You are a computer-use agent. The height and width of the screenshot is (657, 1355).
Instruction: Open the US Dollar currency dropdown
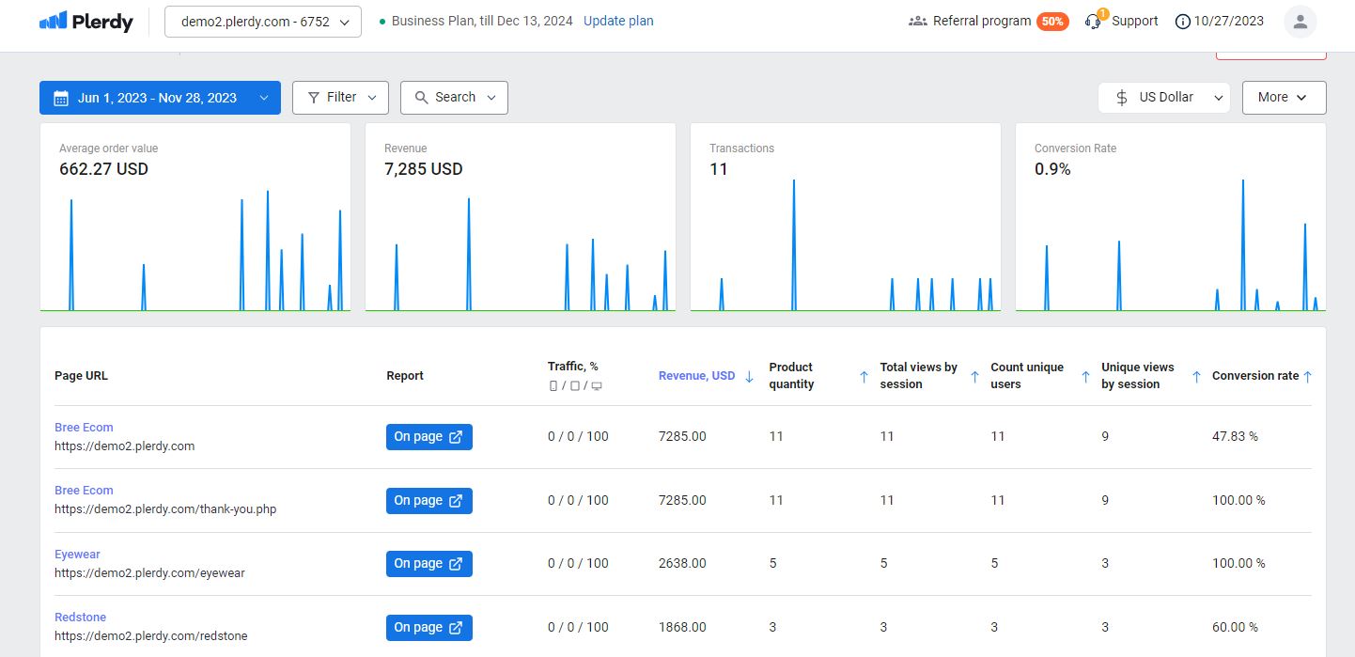(1163, 97)
